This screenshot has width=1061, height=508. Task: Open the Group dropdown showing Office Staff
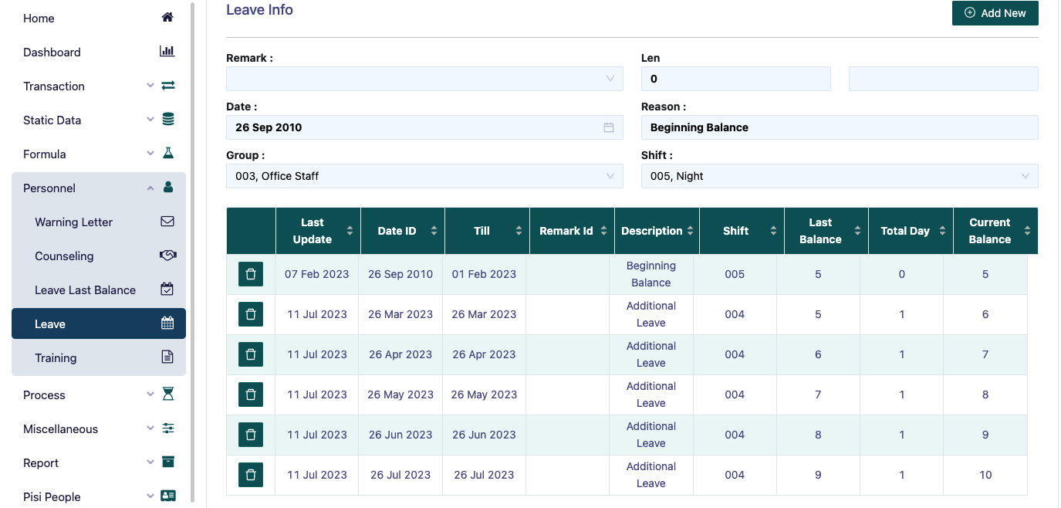pos(424,176)
